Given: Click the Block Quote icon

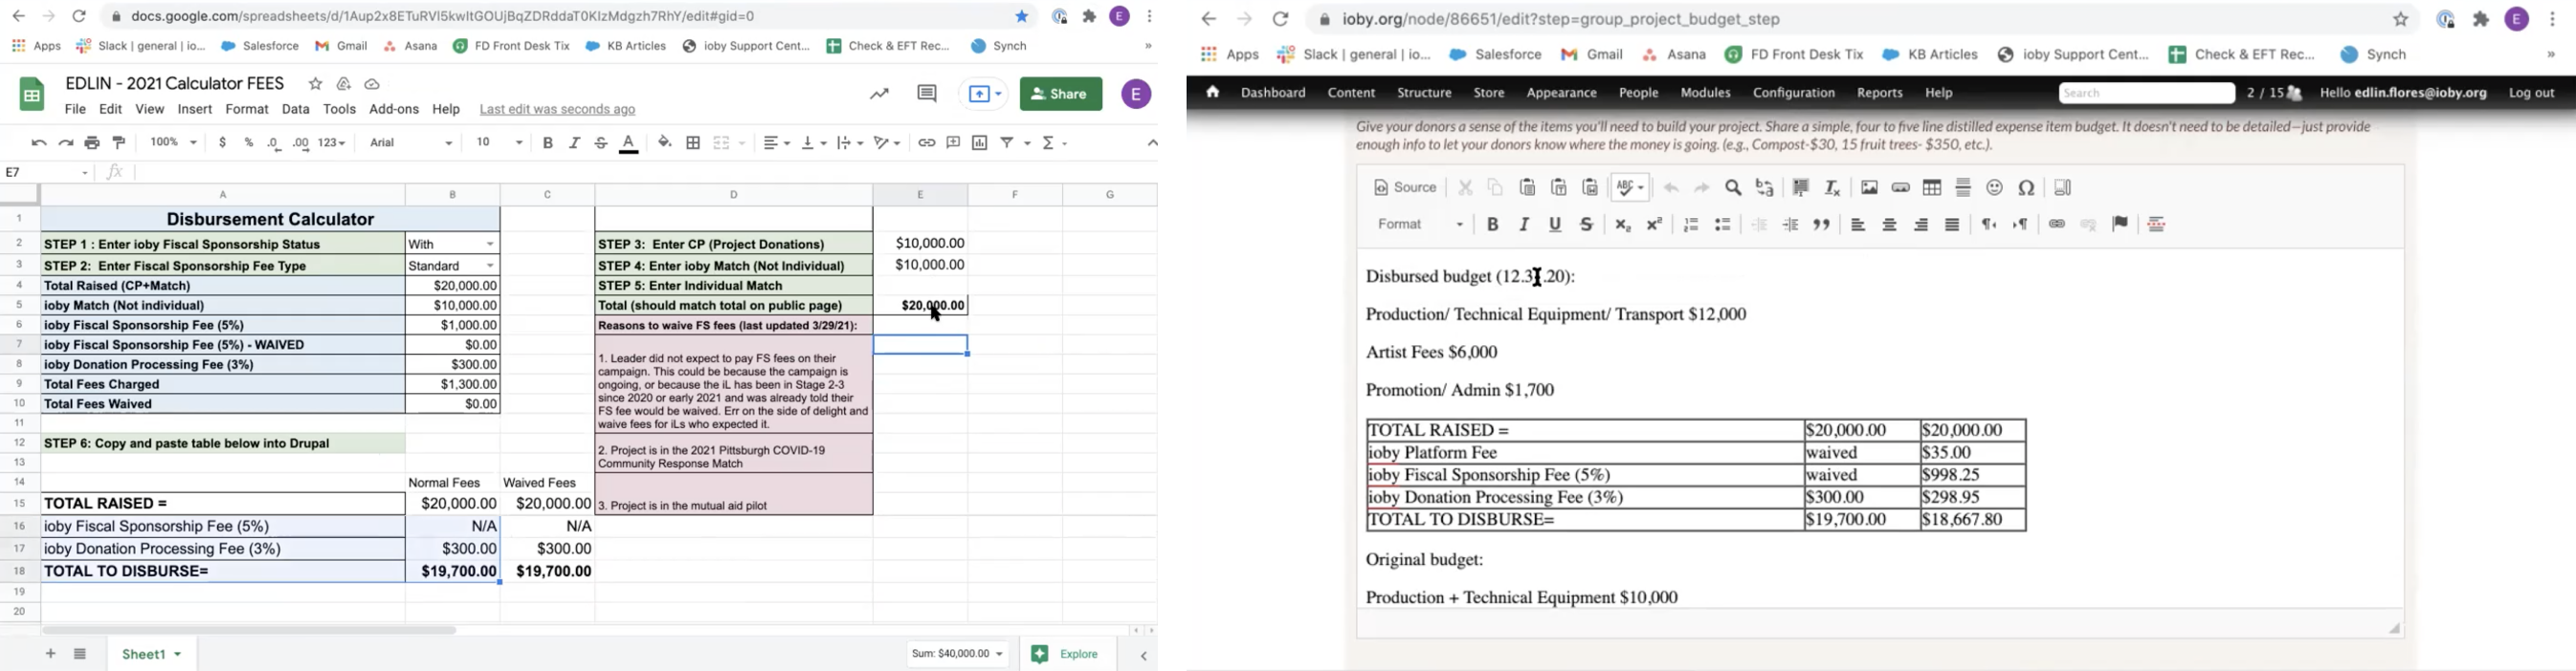Looking at the screenshot, I should [1822, 225].
